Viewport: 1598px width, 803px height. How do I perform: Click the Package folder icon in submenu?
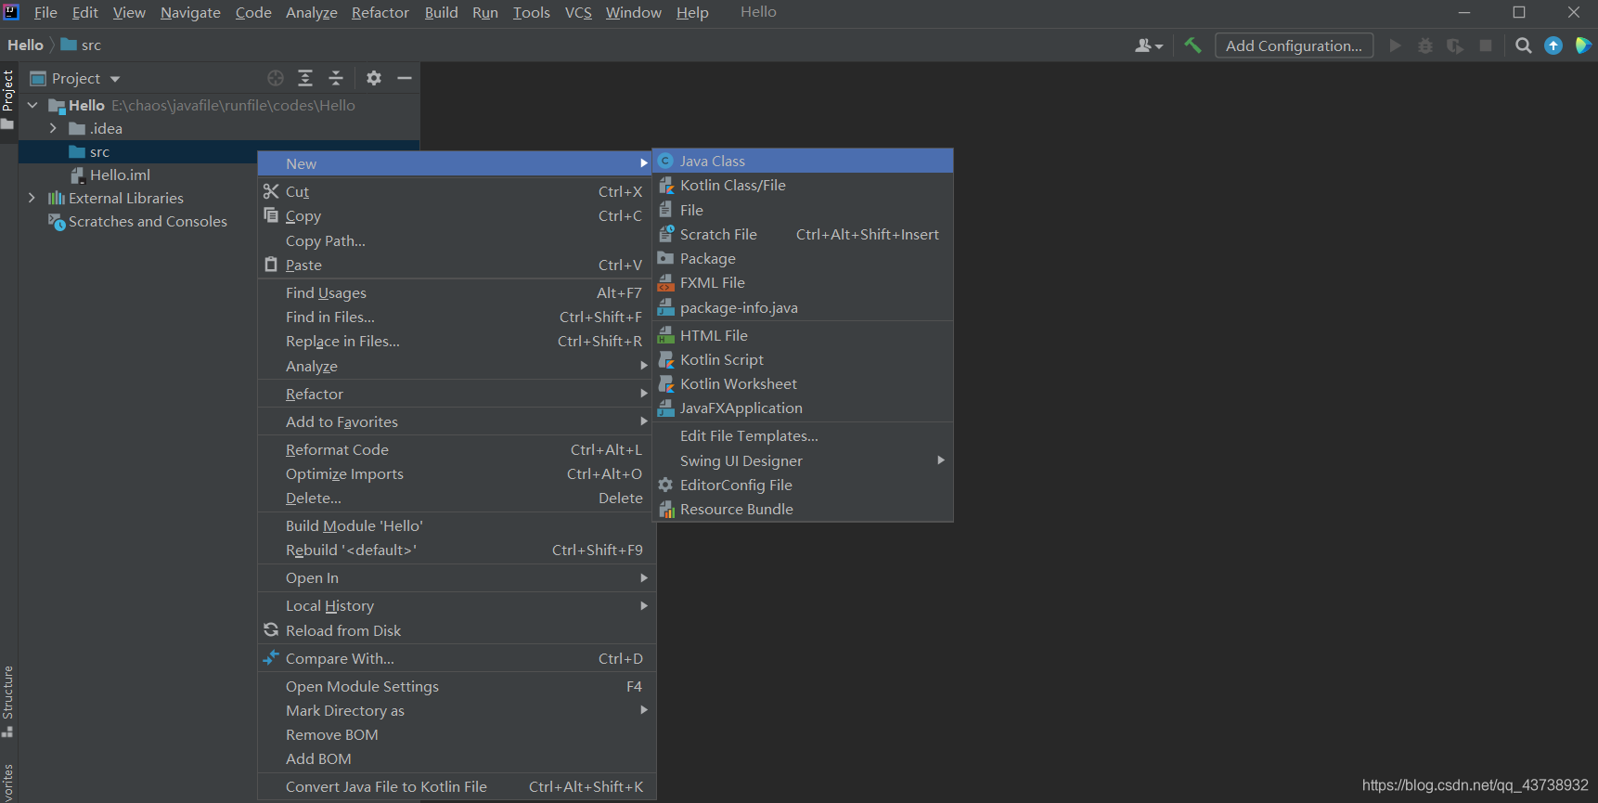(x=665, y=258)
